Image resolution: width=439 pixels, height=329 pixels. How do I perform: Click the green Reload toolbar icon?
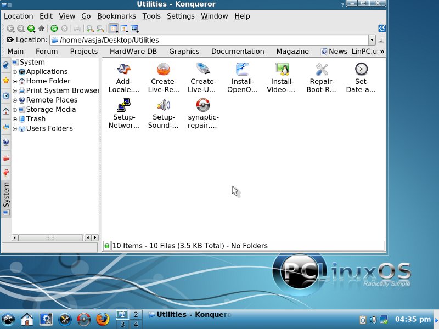tap(54, 29)
